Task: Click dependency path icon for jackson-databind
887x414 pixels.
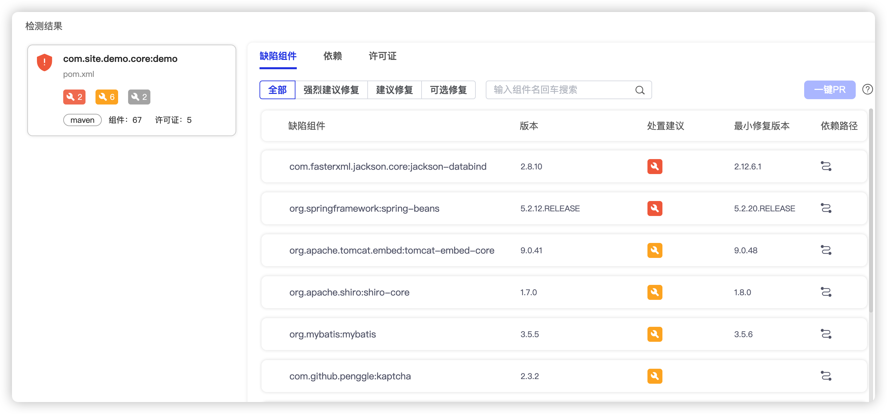Action: [x=826, y=166]
